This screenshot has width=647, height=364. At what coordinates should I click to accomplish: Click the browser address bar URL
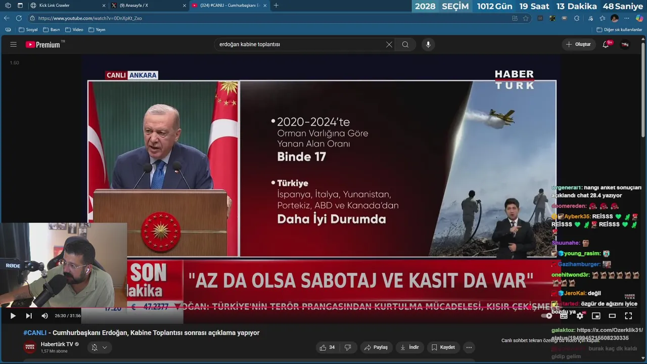(x=90, y=18)
